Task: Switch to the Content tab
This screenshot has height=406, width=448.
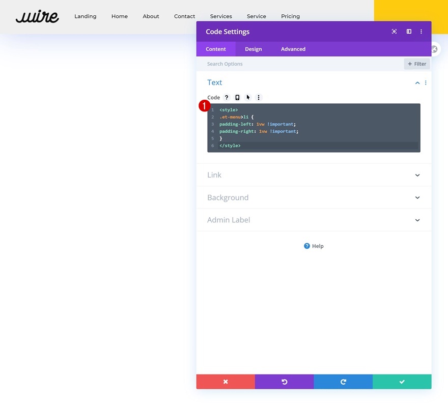Action: click(x=216, y=49)
